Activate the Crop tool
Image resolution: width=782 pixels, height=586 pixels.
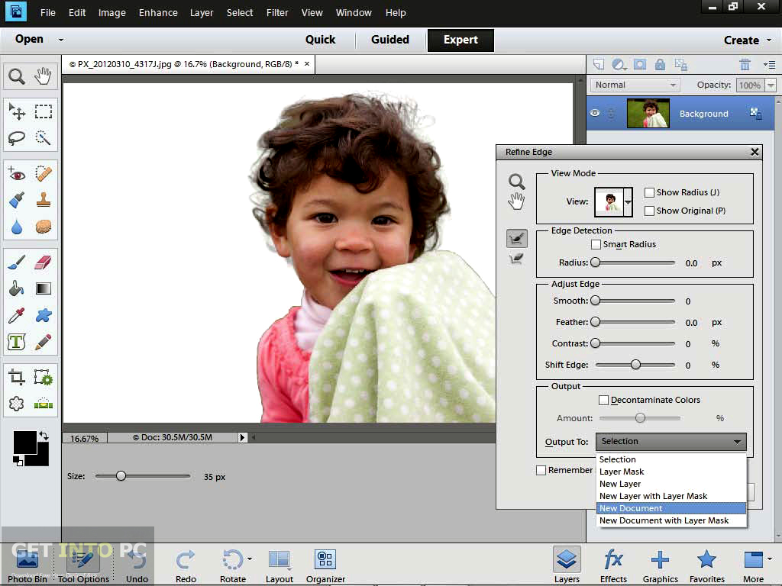[17, 377]
